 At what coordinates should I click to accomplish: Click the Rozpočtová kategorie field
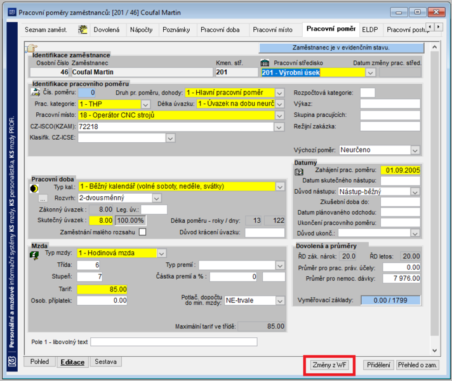[x=368, y=93]
